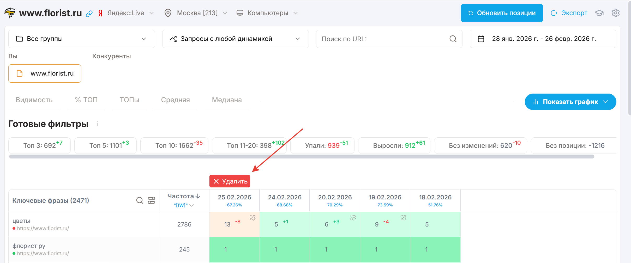Screen dimensions: 631x263
Task: Click search icon in keyword phrases header
Action: click(140, 200)
